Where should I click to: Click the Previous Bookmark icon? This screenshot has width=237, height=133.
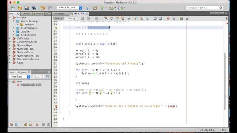[136, 18]
